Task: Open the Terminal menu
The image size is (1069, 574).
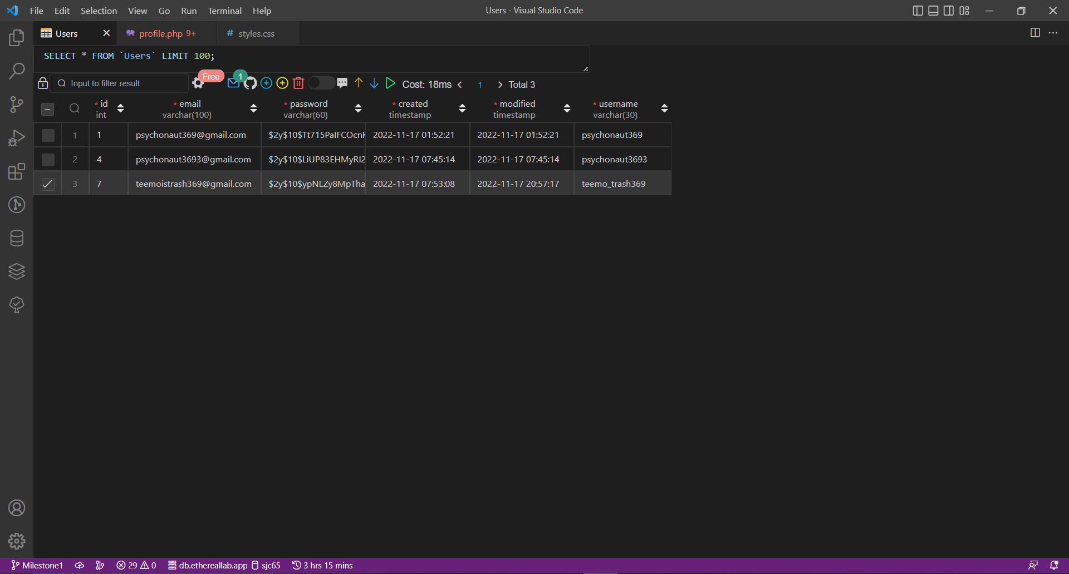Action: [x=224, y=11]
